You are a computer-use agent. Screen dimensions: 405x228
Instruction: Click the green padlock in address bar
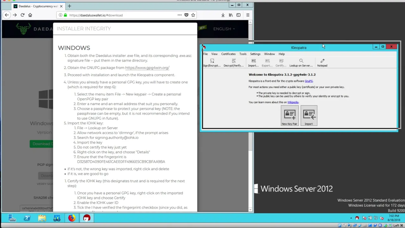[65, 15]
